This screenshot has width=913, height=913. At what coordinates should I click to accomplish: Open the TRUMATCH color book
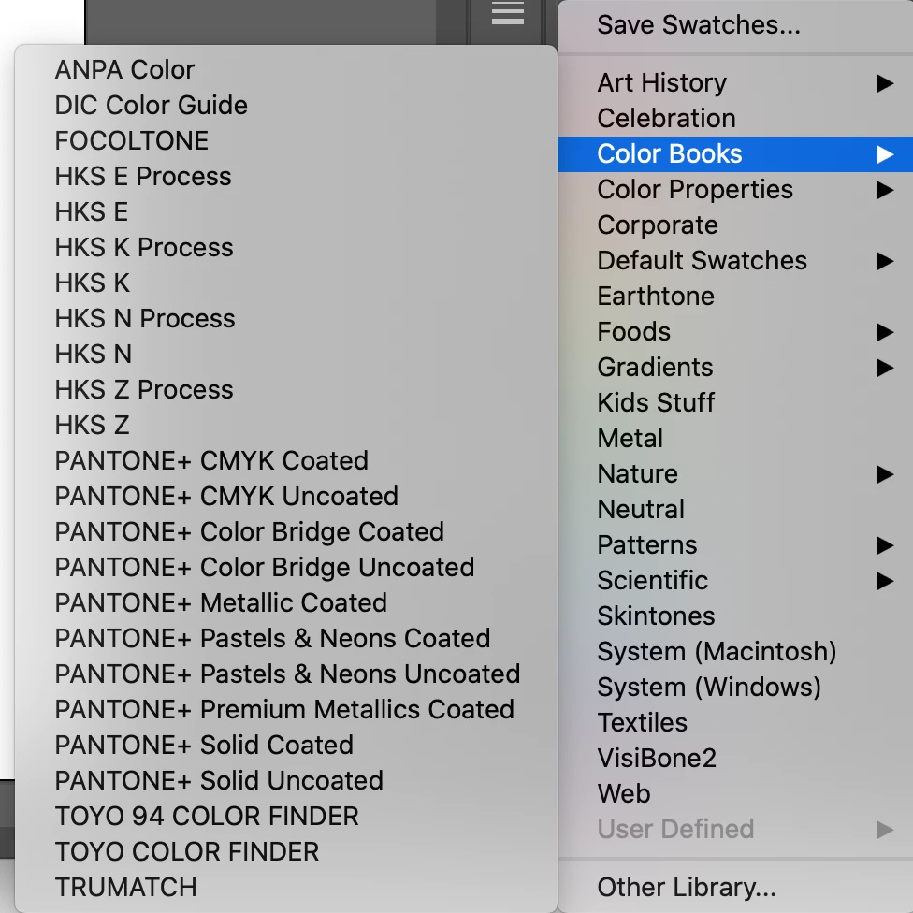pos(286,887)
